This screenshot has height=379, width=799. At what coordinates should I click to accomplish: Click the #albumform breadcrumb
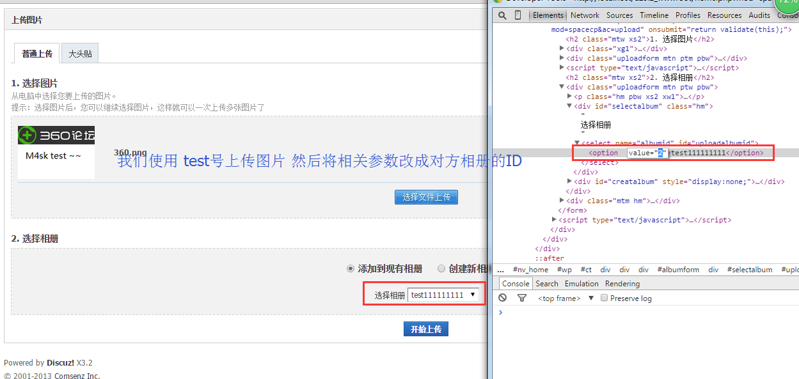coord(678,270)
